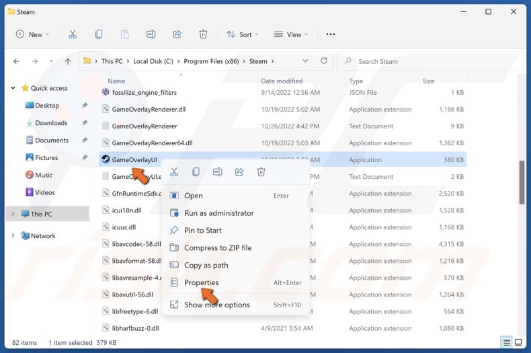Viewport: 531px width, 353px height.
Task: Click the New button
Action: point(32,34)
